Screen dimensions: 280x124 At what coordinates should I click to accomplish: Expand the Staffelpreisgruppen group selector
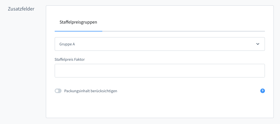coord(160,44)
